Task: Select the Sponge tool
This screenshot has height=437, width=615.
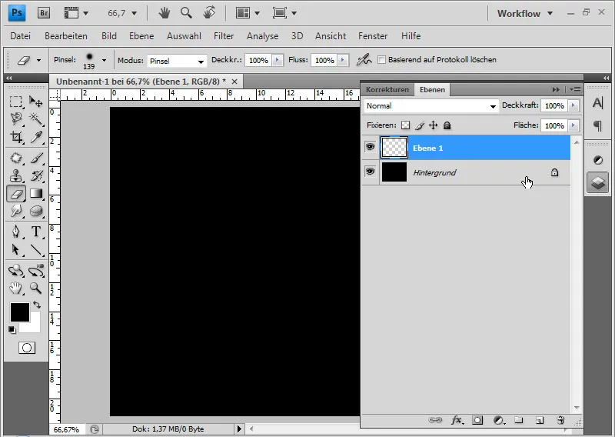Action: (35, 211)
